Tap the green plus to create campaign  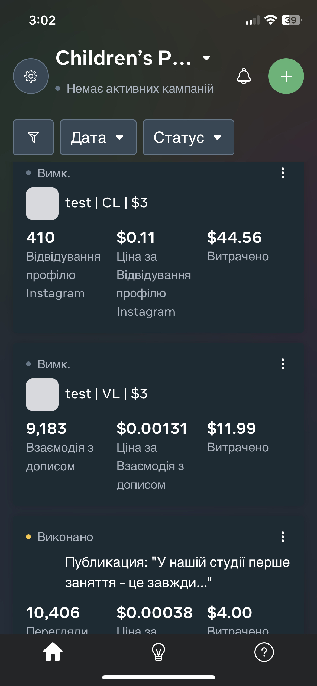(286, 76)
